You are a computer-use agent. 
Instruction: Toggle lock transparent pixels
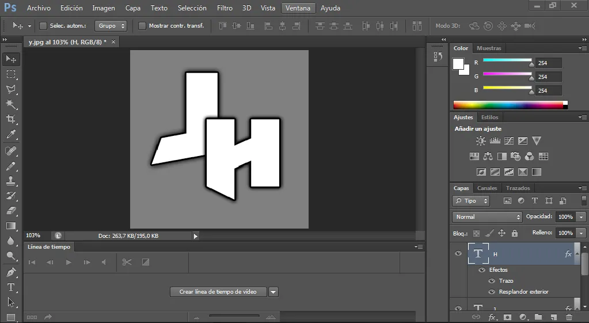tap(476, 233)
